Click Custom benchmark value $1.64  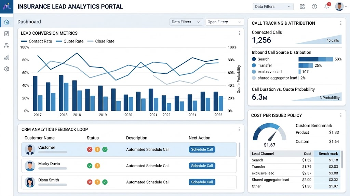334,142
